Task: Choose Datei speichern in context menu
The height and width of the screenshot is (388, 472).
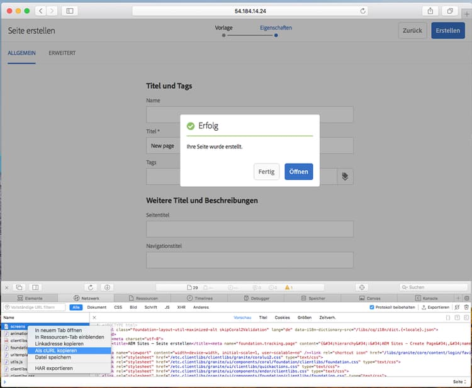Action: [x=69, y=357]
